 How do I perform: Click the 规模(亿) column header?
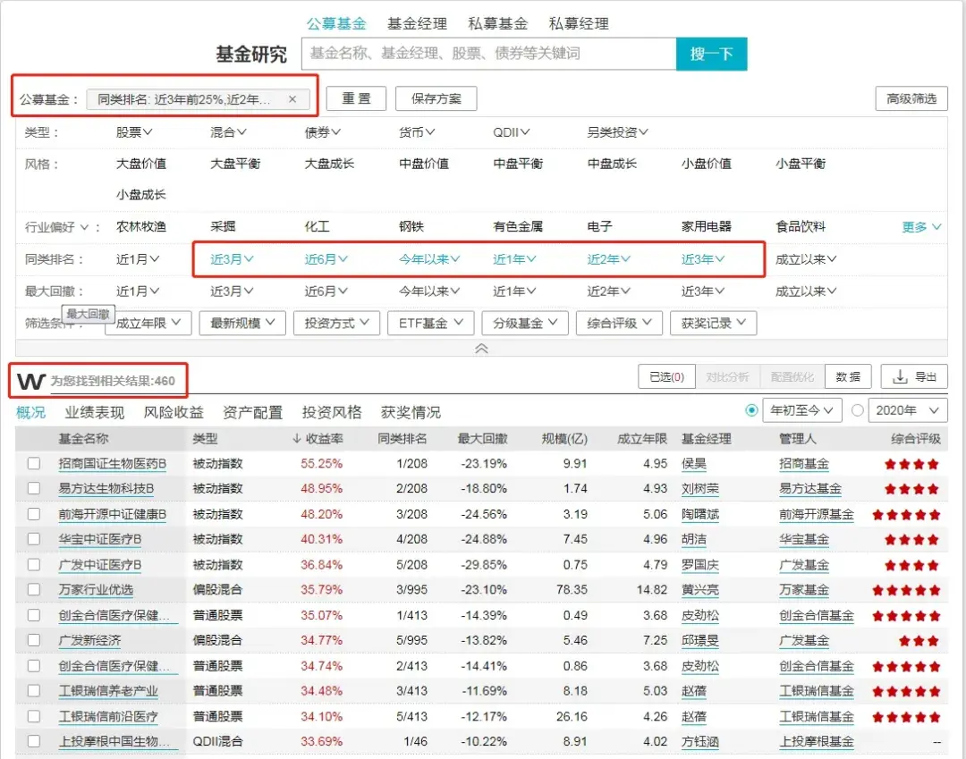point(564,439)
